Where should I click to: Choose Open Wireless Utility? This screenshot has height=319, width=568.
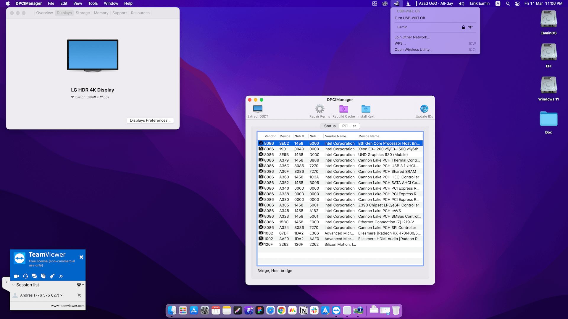435,50
